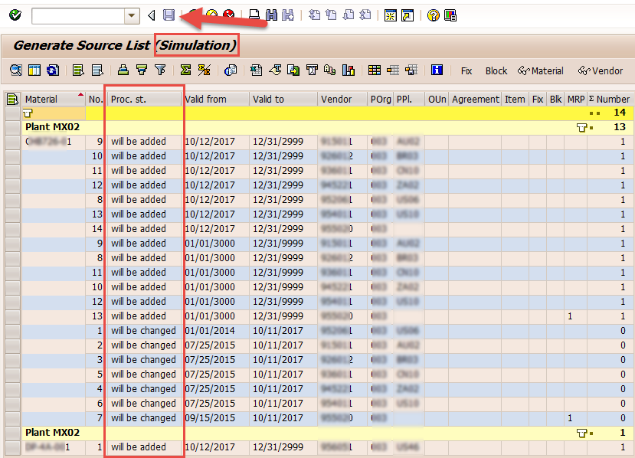Collapse second Plant MX02 subtotal showing 1
This screenshot has height=458, width=635.
582,433
